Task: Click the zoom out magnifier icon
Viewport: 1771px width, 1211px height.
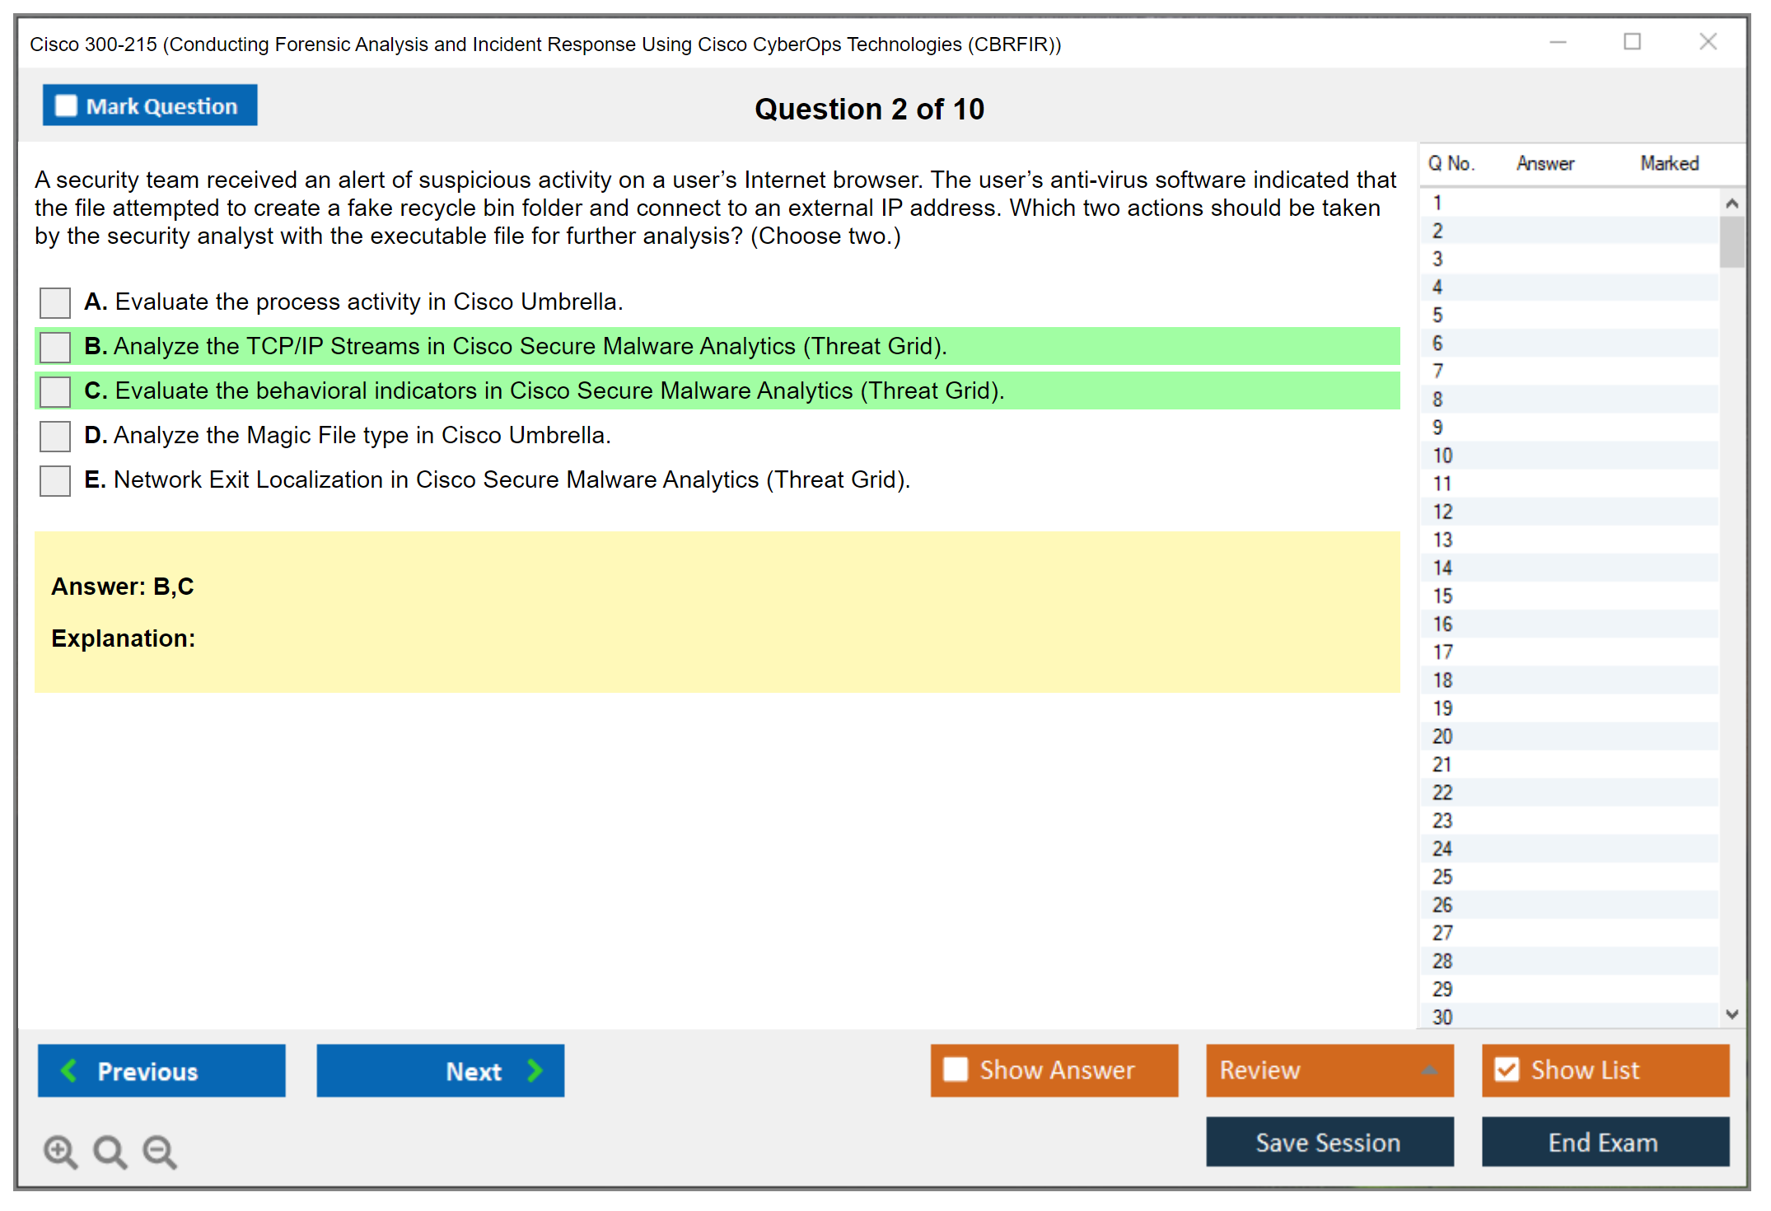Action: pos(159,1151)
